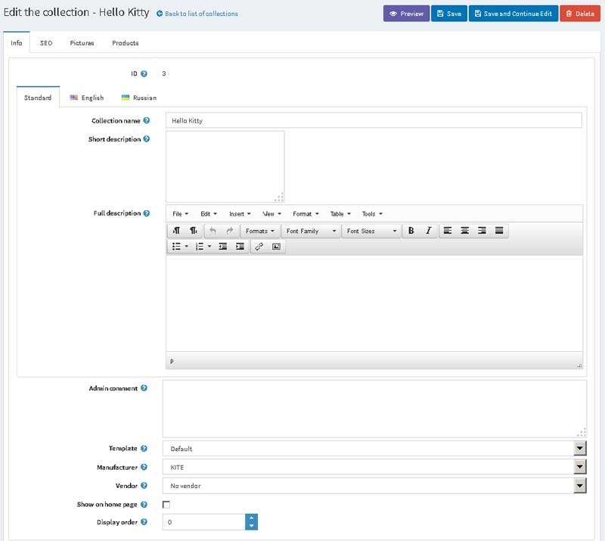Screen dimensions: 605x541
Task: Delete the Hello Kitty collection
Action: [x=580, y=14]
